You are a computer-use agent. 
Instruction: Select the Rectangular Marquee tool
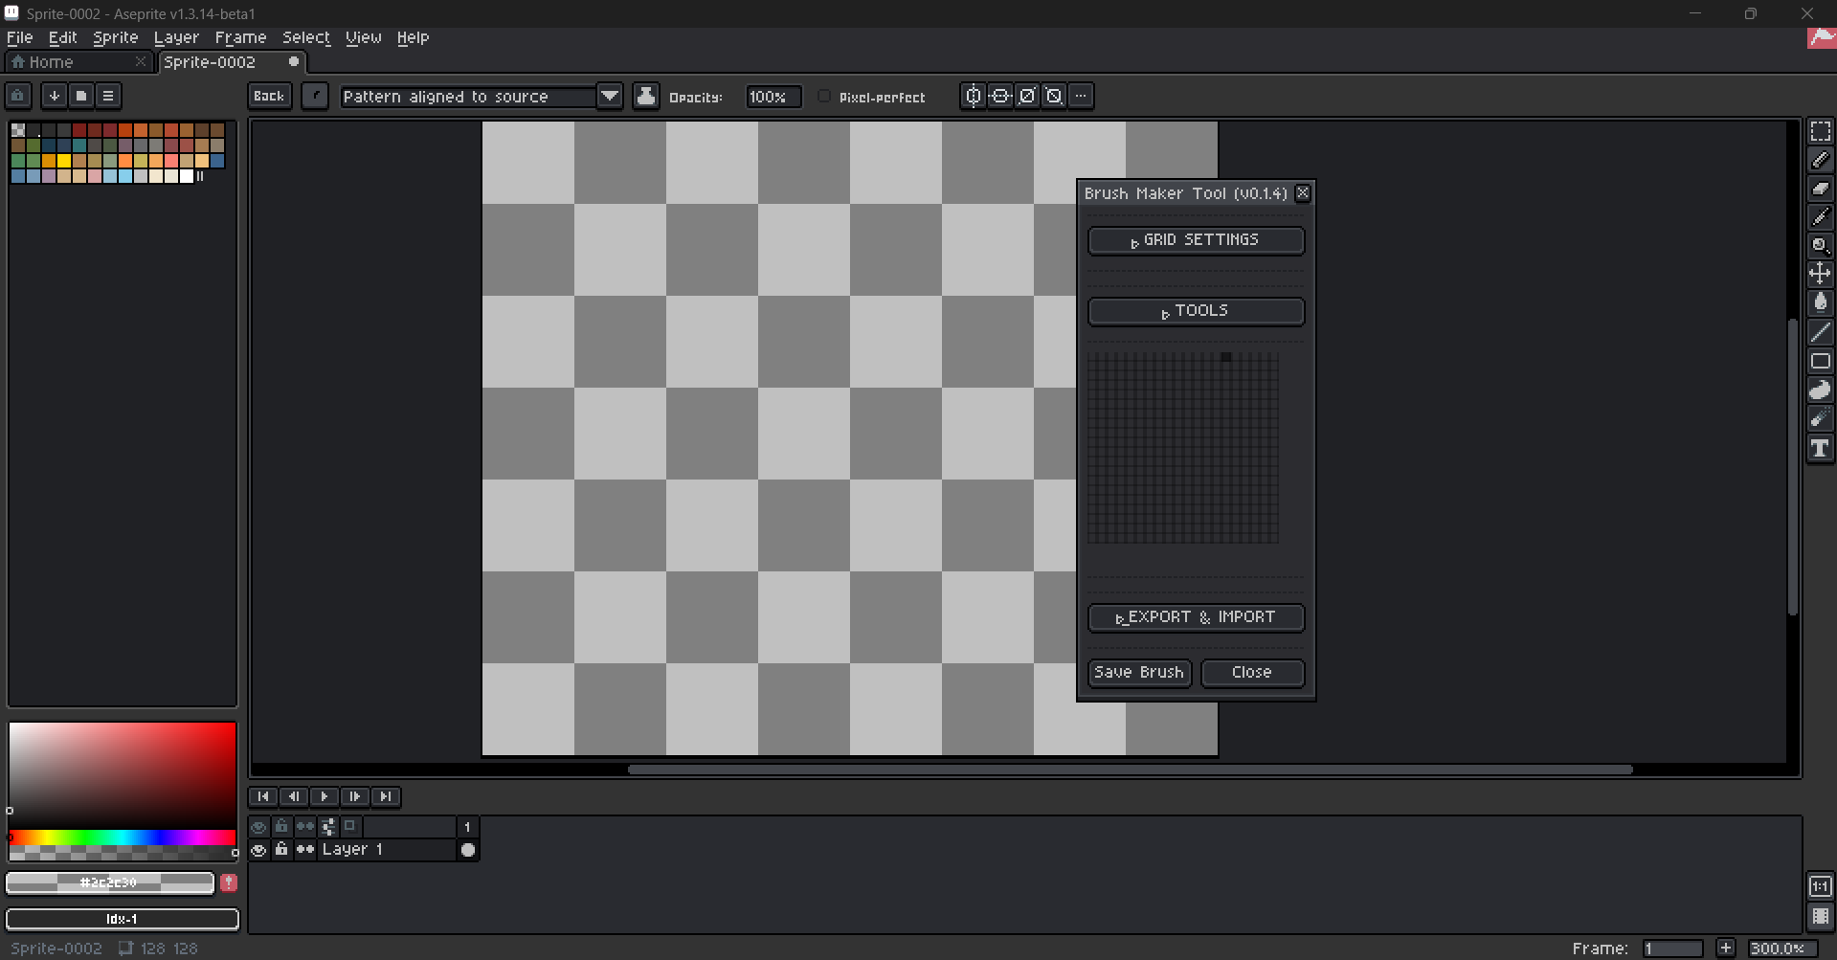click(1820, 131)
